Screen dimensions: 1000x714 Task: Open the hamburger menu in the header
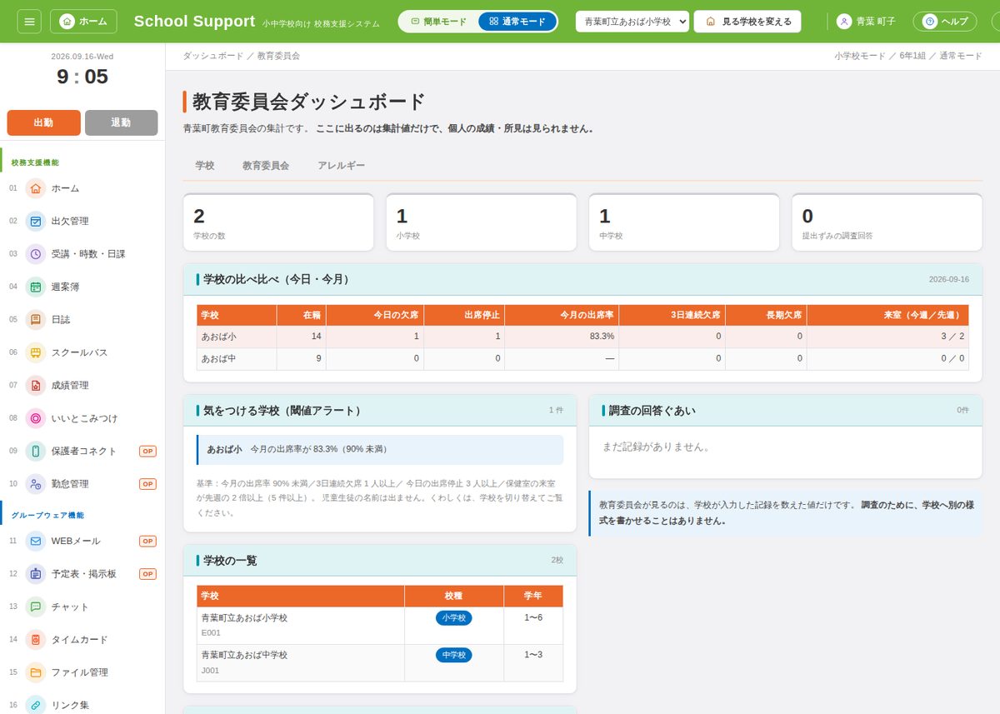click(29, 21)
